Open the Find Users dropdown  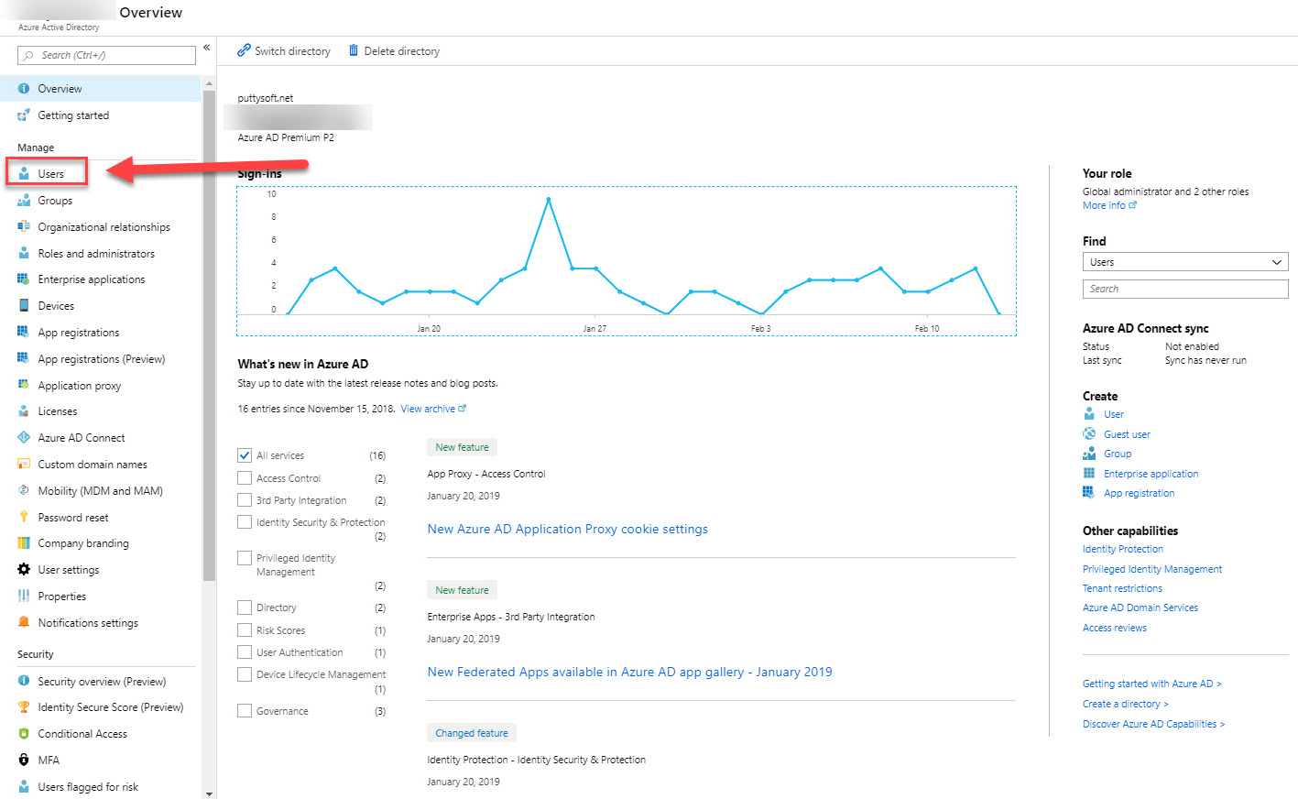pyautogui.click(x=1185, y=262)
